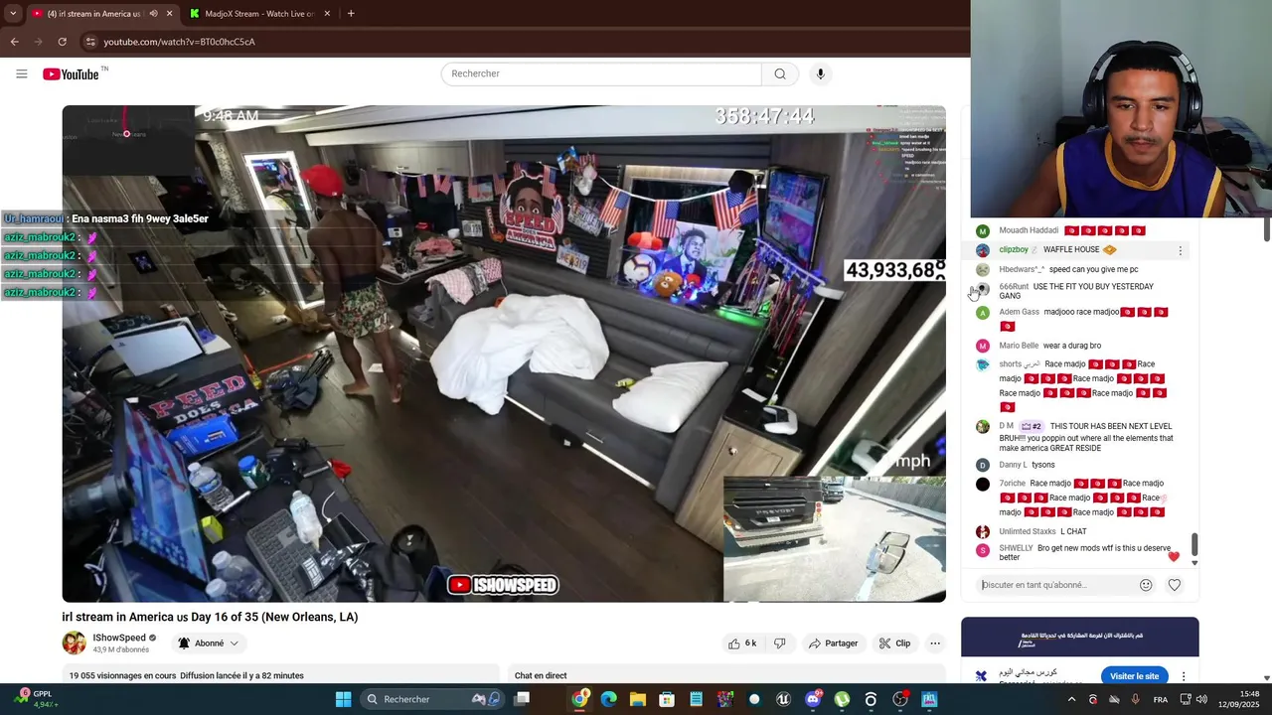Click the tray microphone indicator
Viewport: 1272px width, 715px height.
point(1135,699)
